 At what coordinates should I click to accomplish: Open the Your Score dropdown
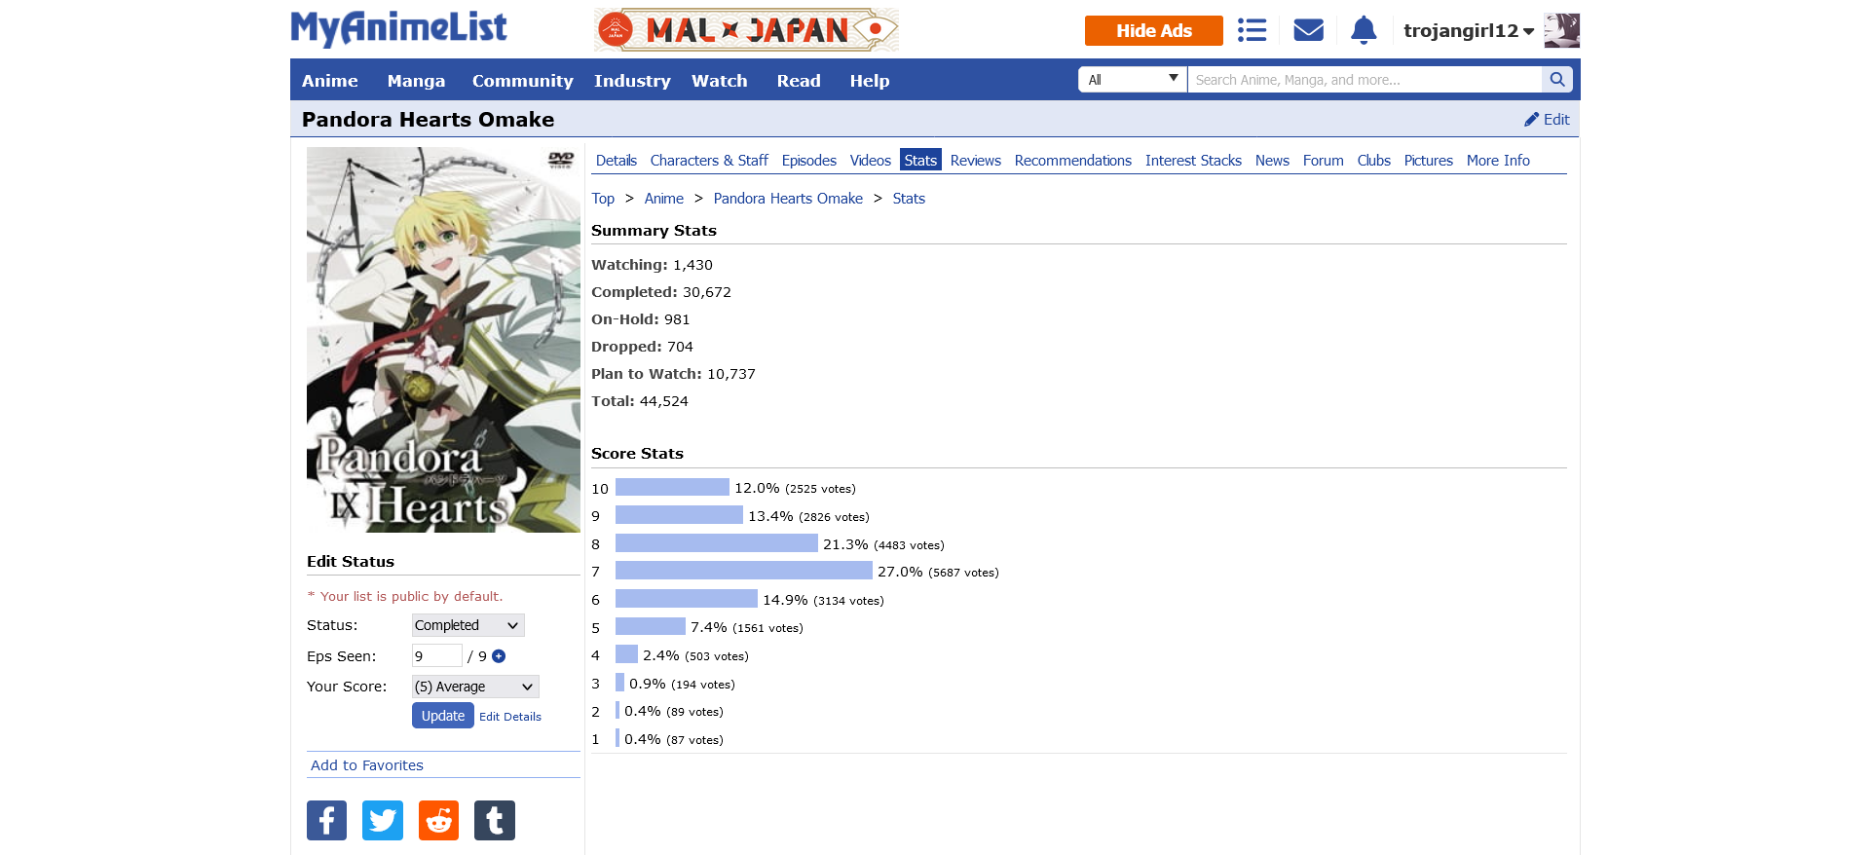(x=475, y=687)
